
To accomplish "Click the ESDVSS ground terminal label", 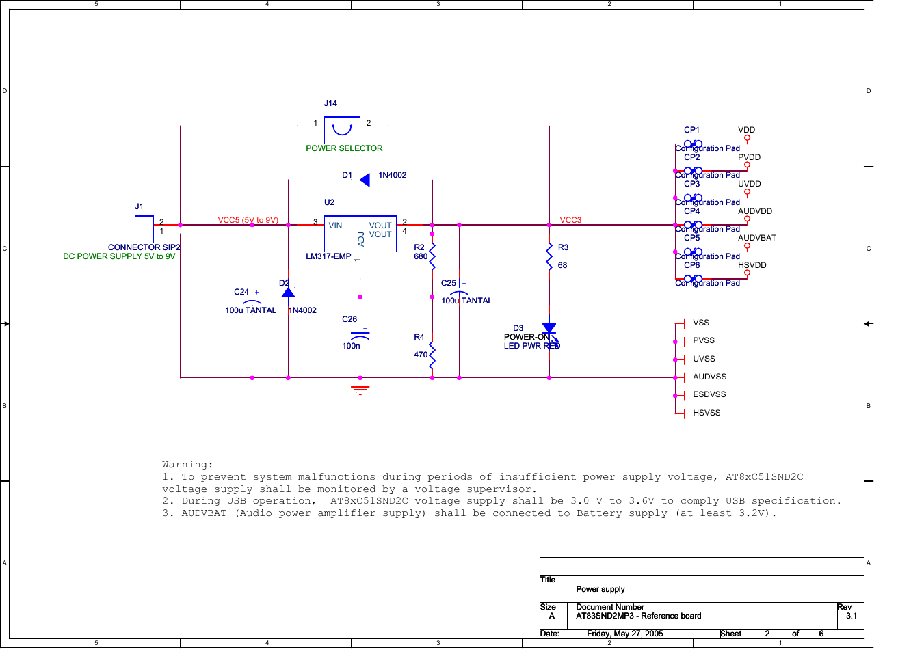I will (x=709, y=394).
